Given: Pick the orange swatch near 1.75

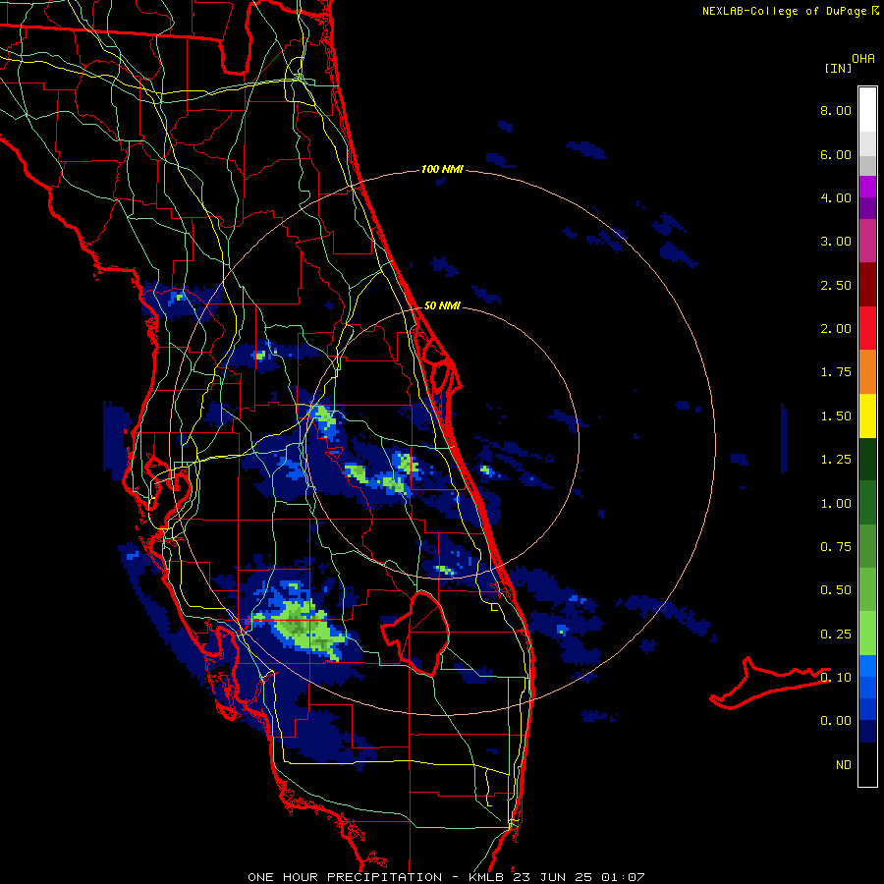Looking at the screenshot, I should pyautogui.click(x=867, y=371).
